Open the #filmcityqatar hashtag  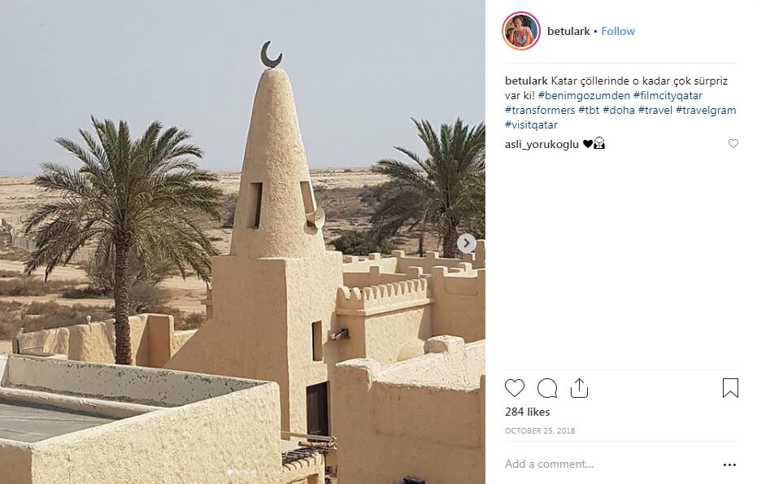coord(668,95)
